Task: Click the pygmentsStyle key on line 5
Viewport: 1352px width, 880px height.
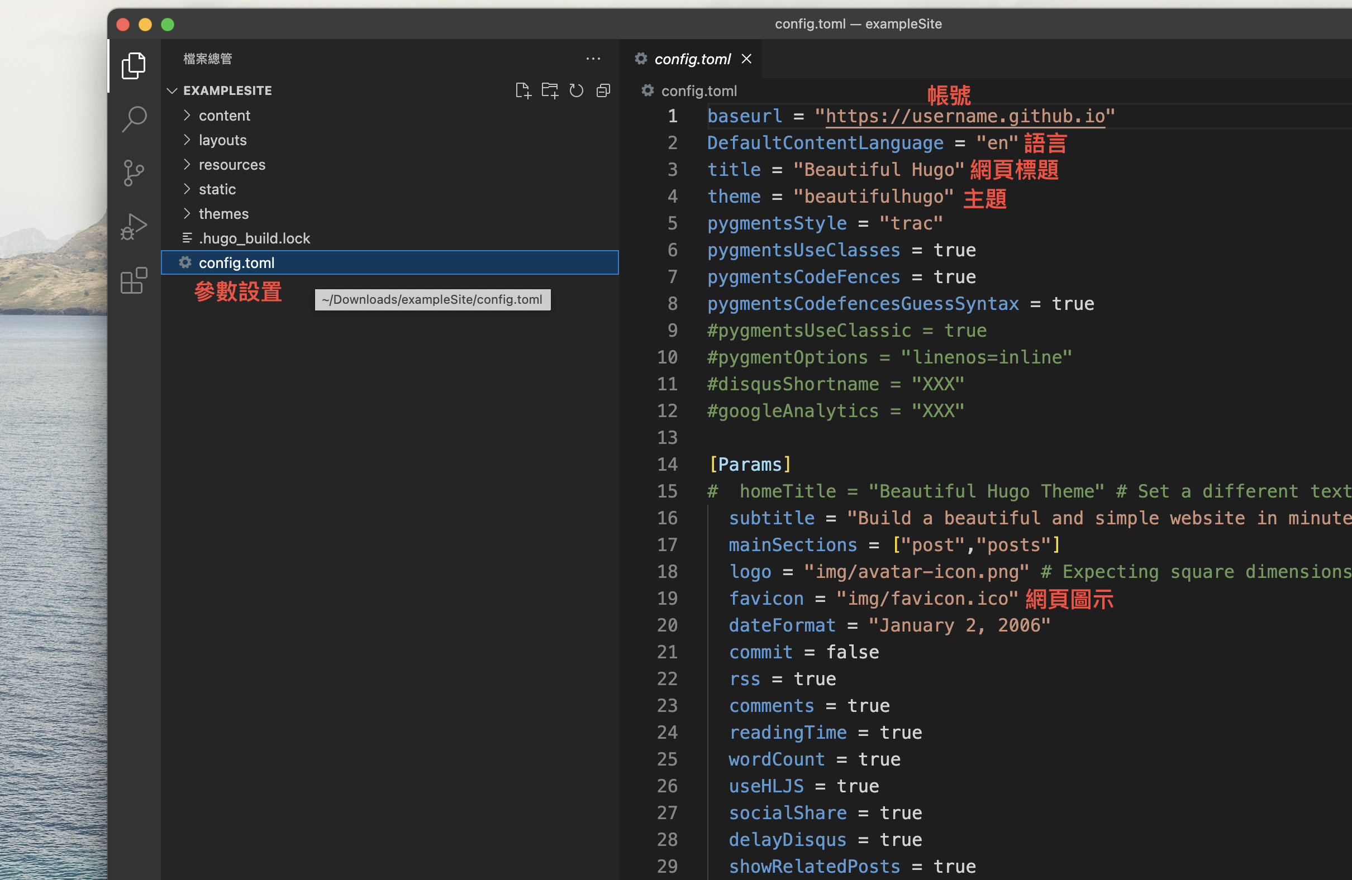Action: 777,224
